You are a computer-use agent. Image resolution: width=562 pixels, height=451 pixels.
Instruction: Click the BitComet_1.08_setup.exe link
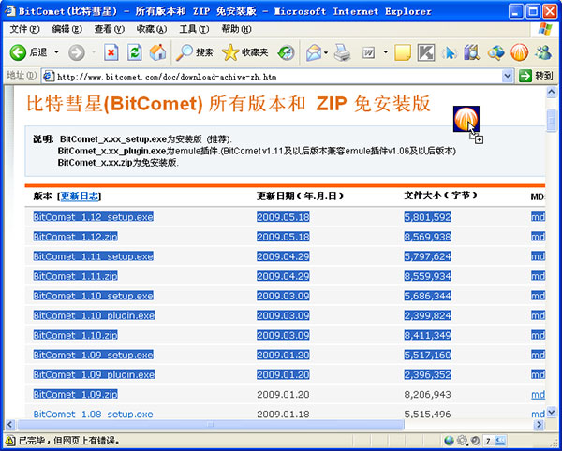pos(93,414)
